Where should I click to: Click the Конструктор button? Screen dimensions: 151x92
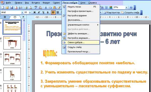[112, 12]
